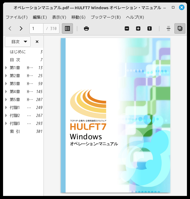Screen dimensions: 190x199
Task: Zoom in with the plus icon
Action: 138,28
